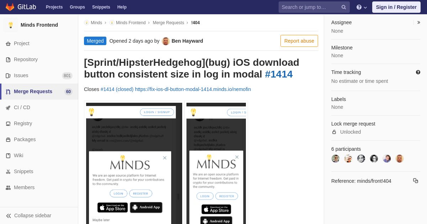Click the Issues 801 count badge
The height and width of the screenshot is (224, 427).
pyautogui.click(x=67, y=76)
